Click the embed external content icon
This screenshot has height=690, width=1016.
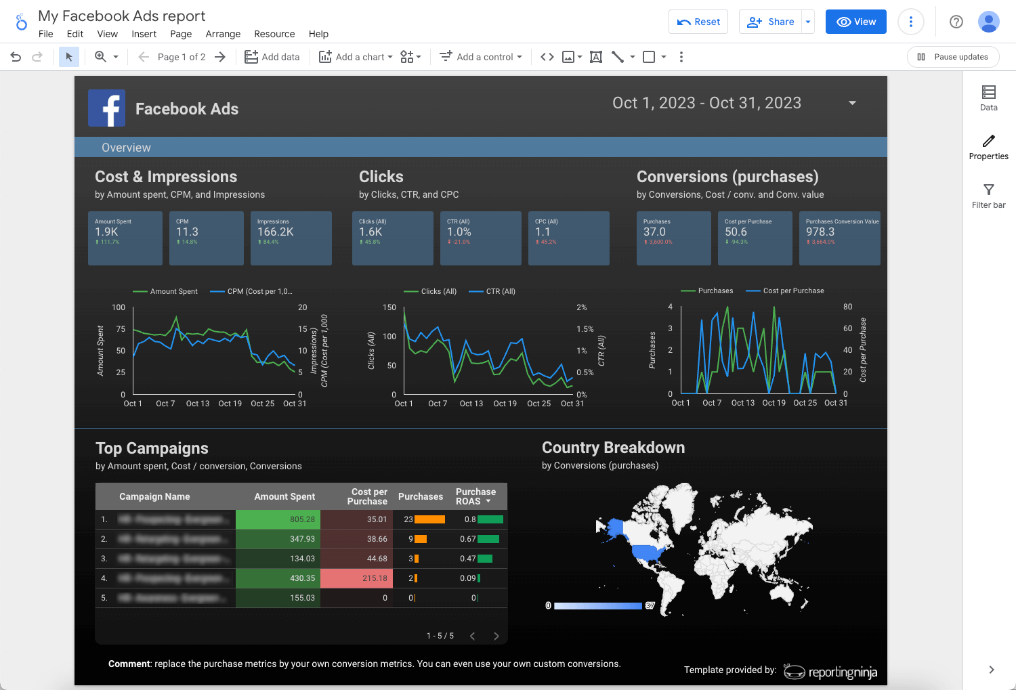click(547, 57)
